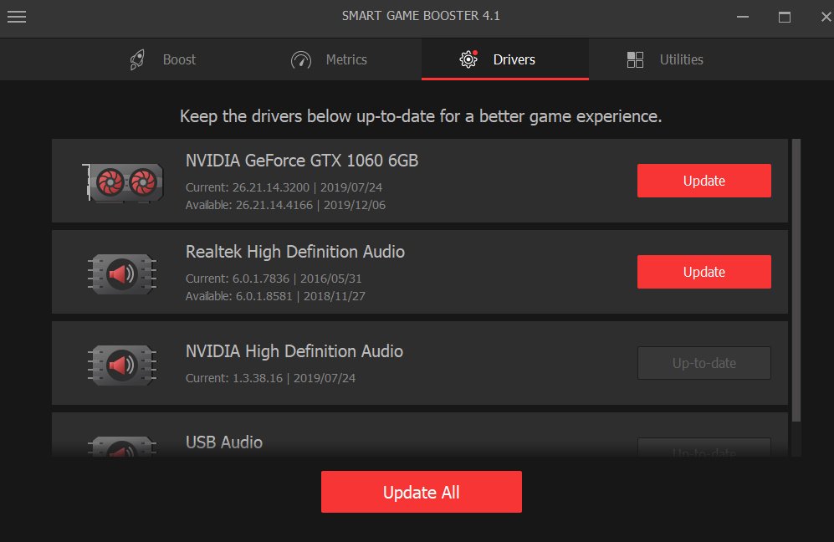The height and width of the screenshot is (542, 834).
Task: Open the hamburger menu
Action: tap(17, 17)
